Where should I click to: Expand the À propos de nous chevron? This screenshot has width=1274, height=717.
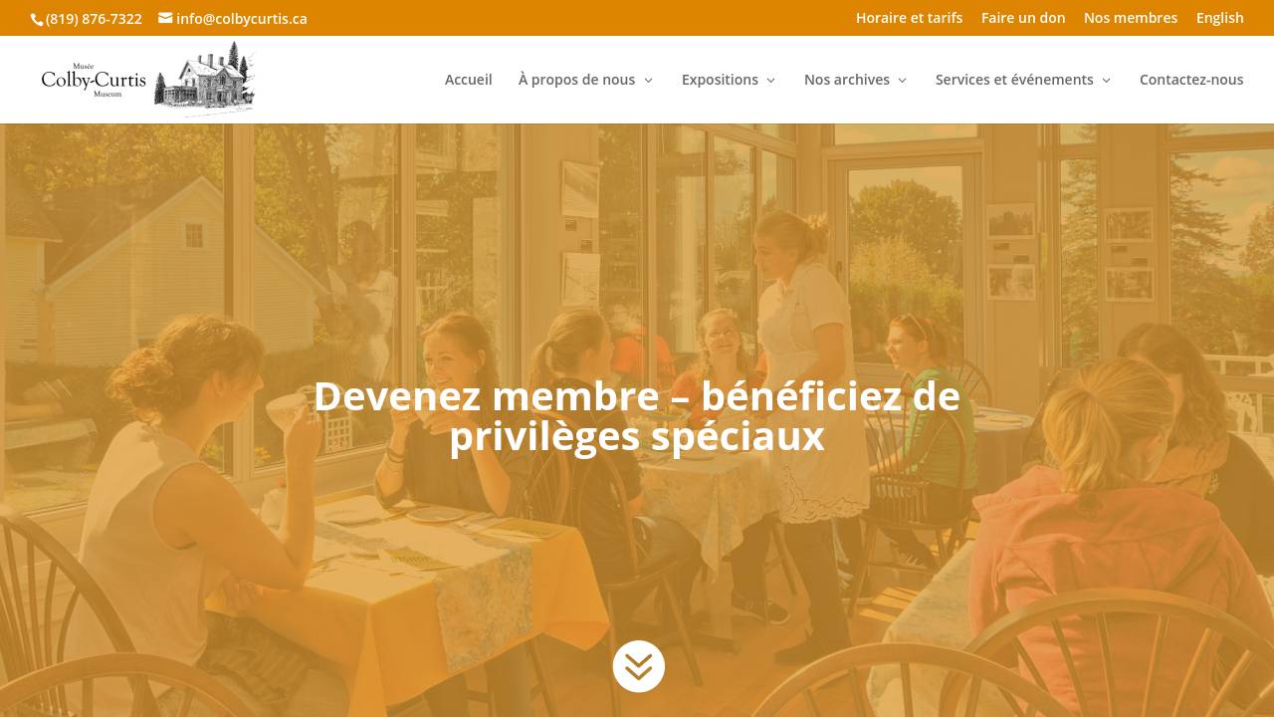click(x=648, y=81)
